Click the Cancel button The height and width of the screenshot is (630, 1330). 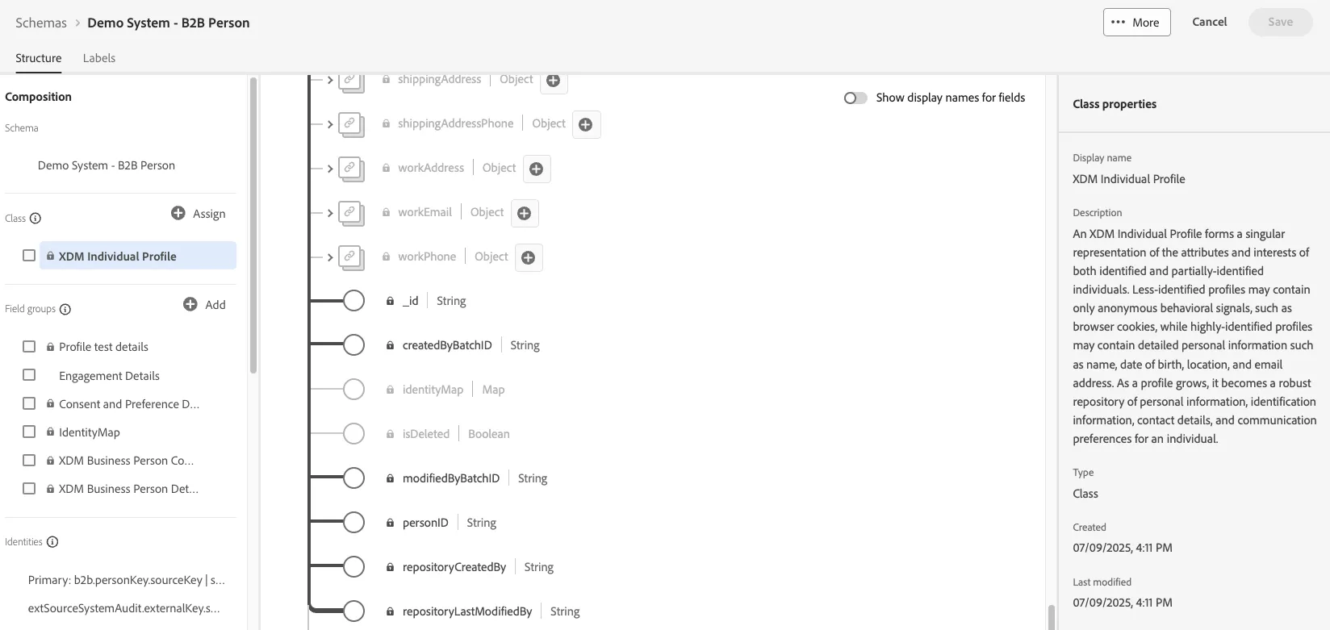(1209, 22)
